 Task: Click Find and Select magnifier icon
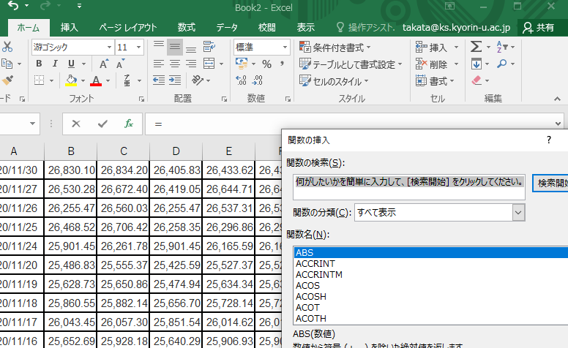click(501, 64)
